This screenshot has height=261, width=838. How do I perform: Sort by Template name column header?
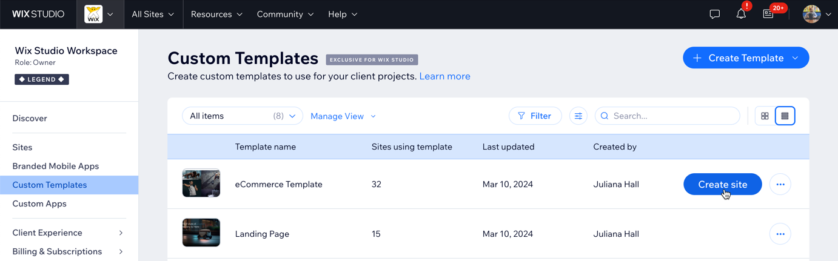pos(266,147)
